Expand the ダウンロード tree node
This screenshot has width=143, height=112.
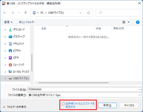tap(5, 30)
